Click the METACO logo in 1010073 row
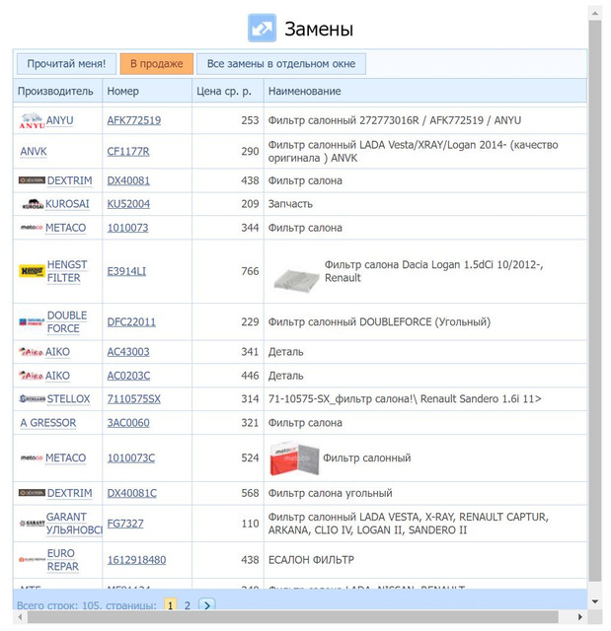Screen dimensions: 611x631 tap(32, 228)
